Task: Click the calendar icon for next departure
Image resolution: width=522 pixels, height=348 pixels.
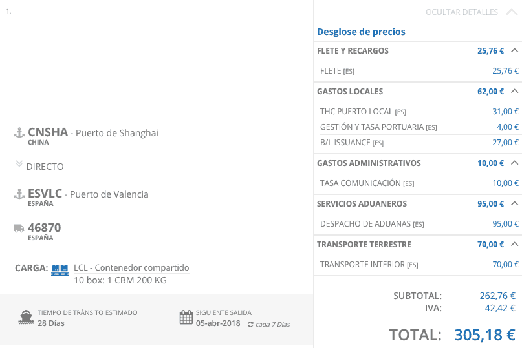Action: point(186,317)
